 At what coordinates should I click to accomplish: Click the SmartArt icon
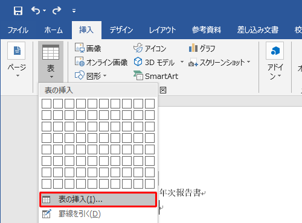(x=138, y=75)
